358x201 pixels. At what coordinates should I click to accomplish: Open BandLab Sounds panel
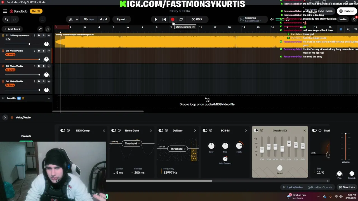320,187
